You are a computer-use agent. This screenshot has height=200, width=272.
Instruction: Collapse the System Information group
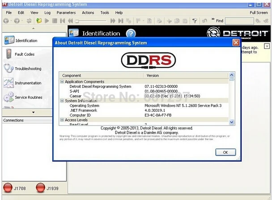[x=62, y=100]
